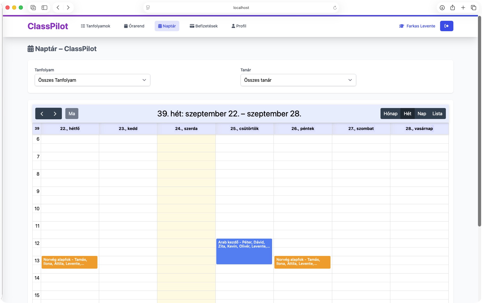Switch calendar to Hónap view
The width and height of the screenshot is (482, 303).
pyautogui.click(x=390, y=114)
